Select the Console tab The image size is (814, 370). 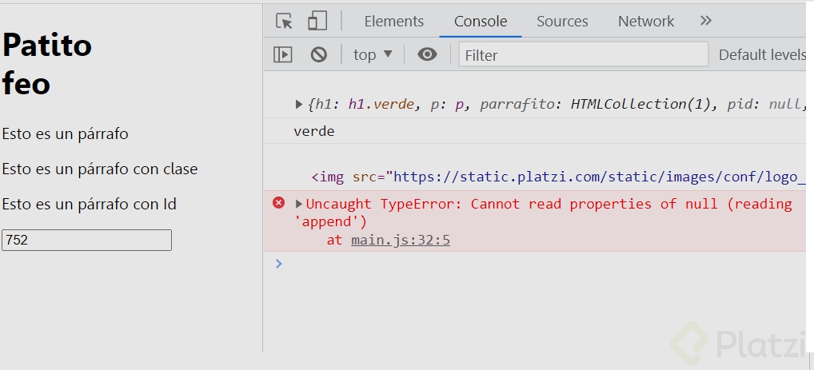coord(481,22)
